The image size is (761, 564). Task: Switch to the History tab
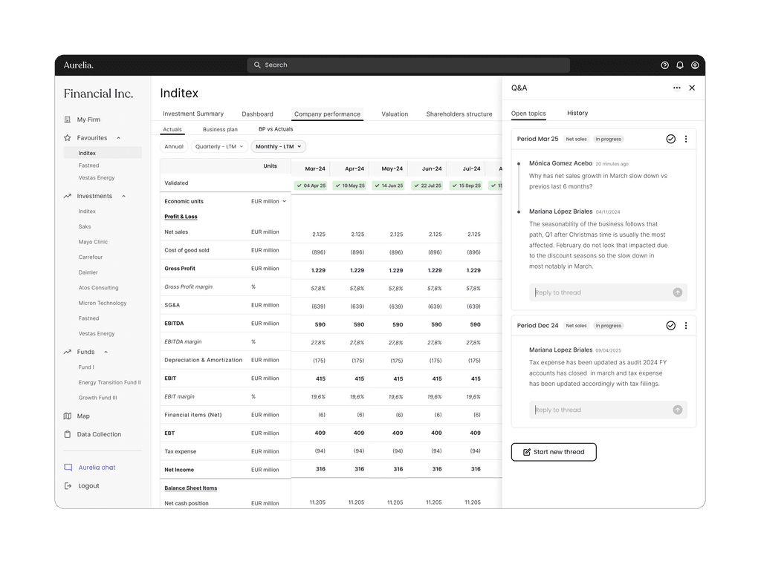pos(577,114)
